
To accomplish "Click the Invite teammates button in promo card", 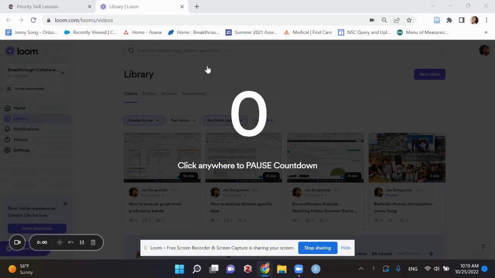I will tap(37, 229).
